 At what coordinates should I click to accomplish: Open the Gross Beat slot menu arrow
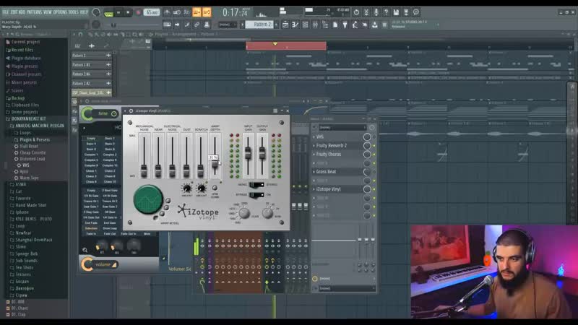point(314,172)
